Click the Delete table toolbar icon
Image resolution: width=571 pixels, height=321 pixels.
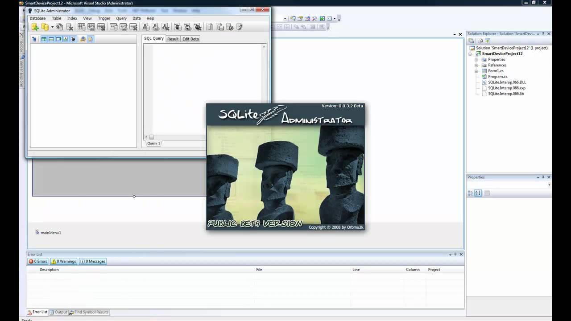[101, 27]
